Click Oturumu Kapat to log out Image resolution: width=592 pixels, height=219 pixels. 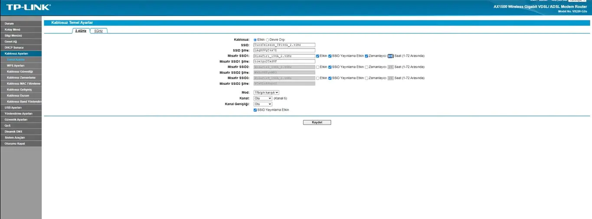15,143
